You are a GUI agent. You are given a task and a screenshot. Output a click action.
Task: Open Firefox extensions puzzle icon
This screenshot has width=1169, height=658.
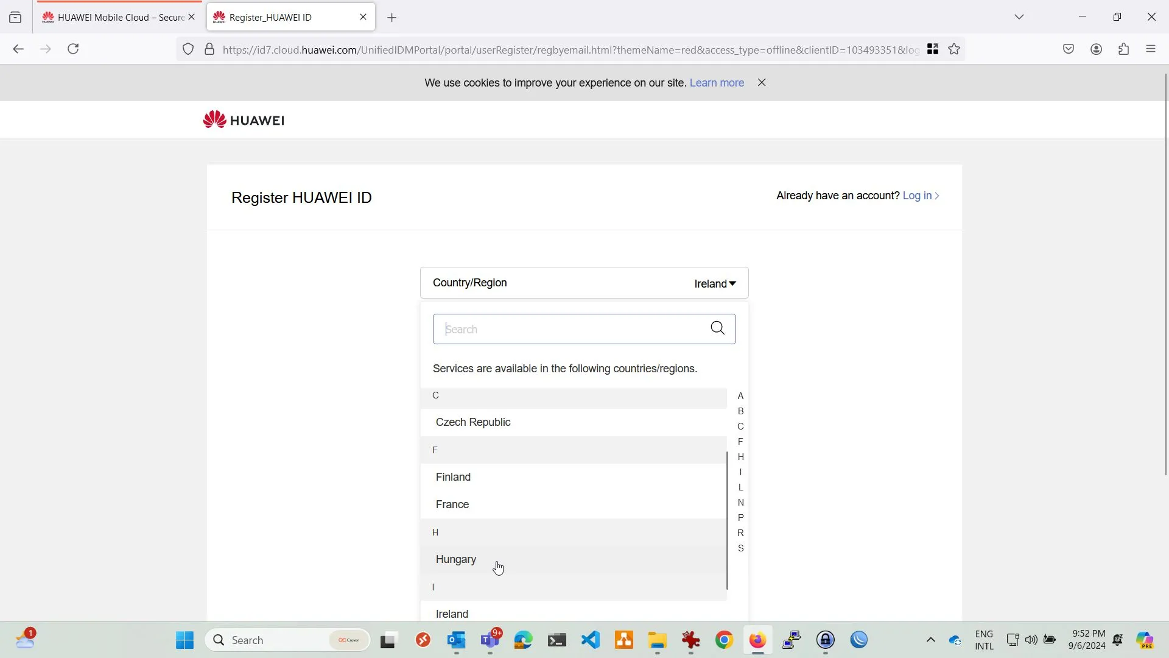(x=1123, y=49)
